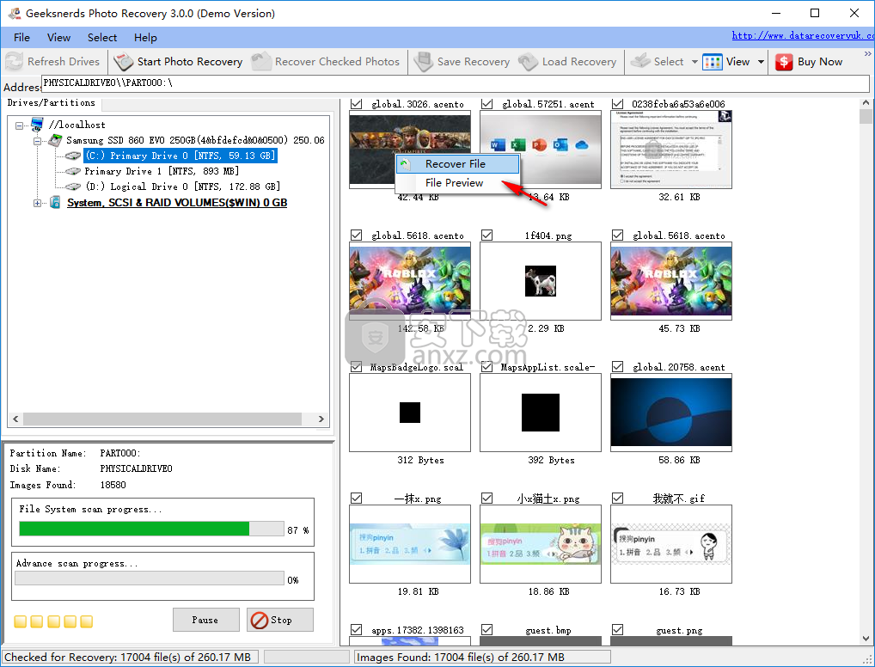Open the View menu in menu bar
This screenshot has width=875, height=667.
(58, 38)
